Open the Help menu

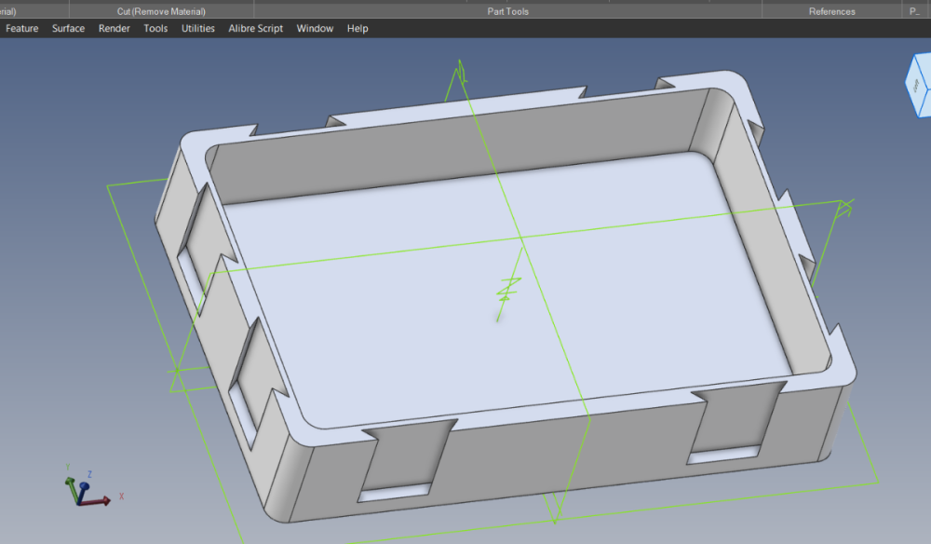[358, 29]
